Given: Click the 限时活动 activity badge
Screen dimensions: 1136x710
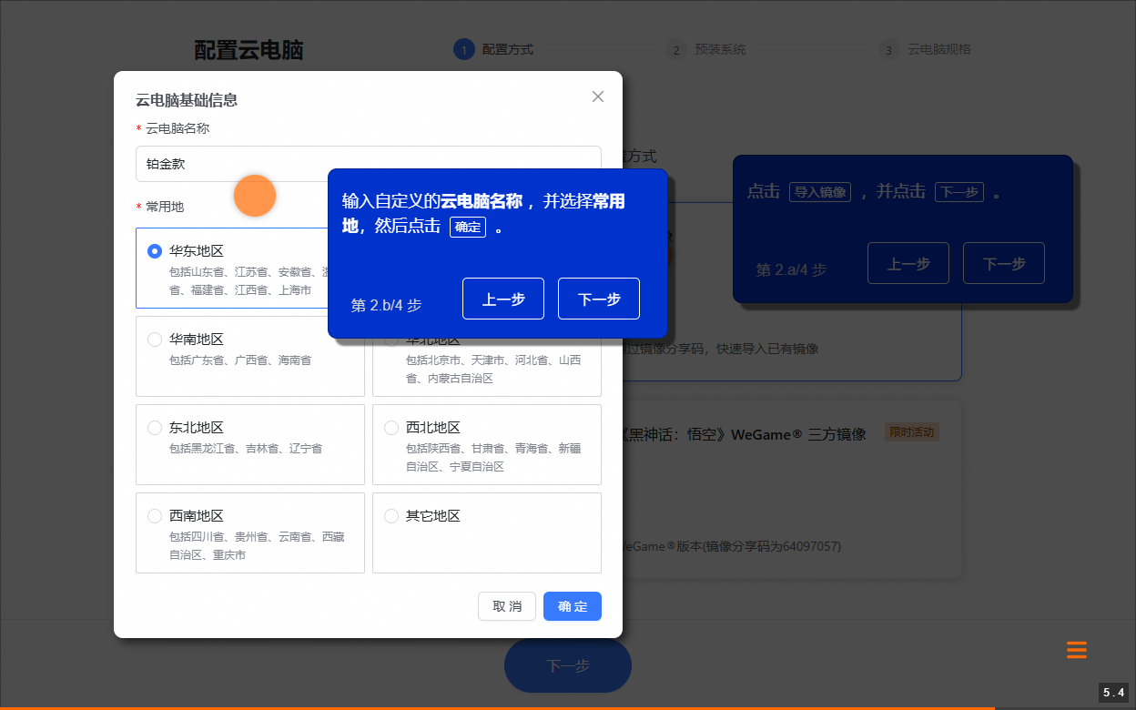Looking at the screenshot, I should coord(912,432).
